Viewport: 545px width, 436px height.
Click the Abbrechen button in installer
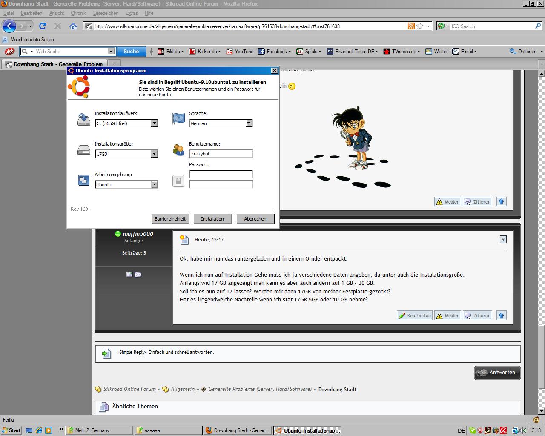(x=255, y=219)
